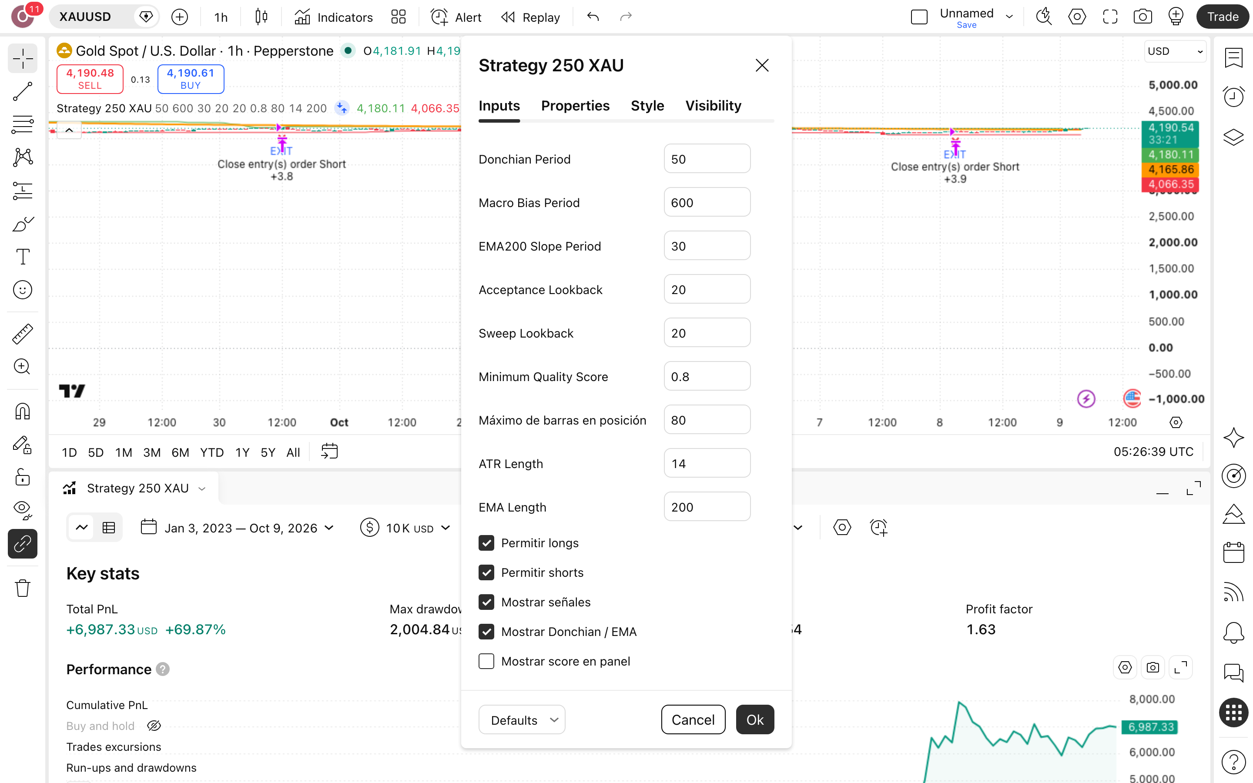Open the USD currency selector

(1175, 51)
